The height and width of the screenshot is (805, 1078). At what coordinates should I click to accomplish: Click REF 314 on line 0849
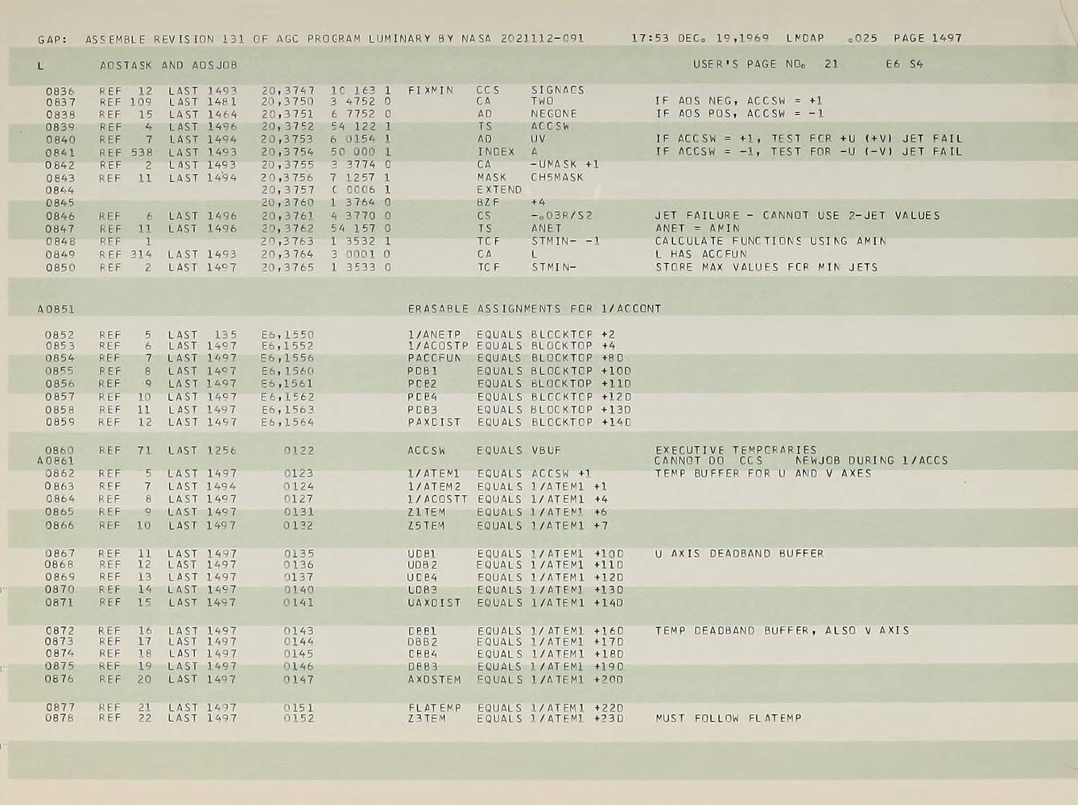point(126,254)
